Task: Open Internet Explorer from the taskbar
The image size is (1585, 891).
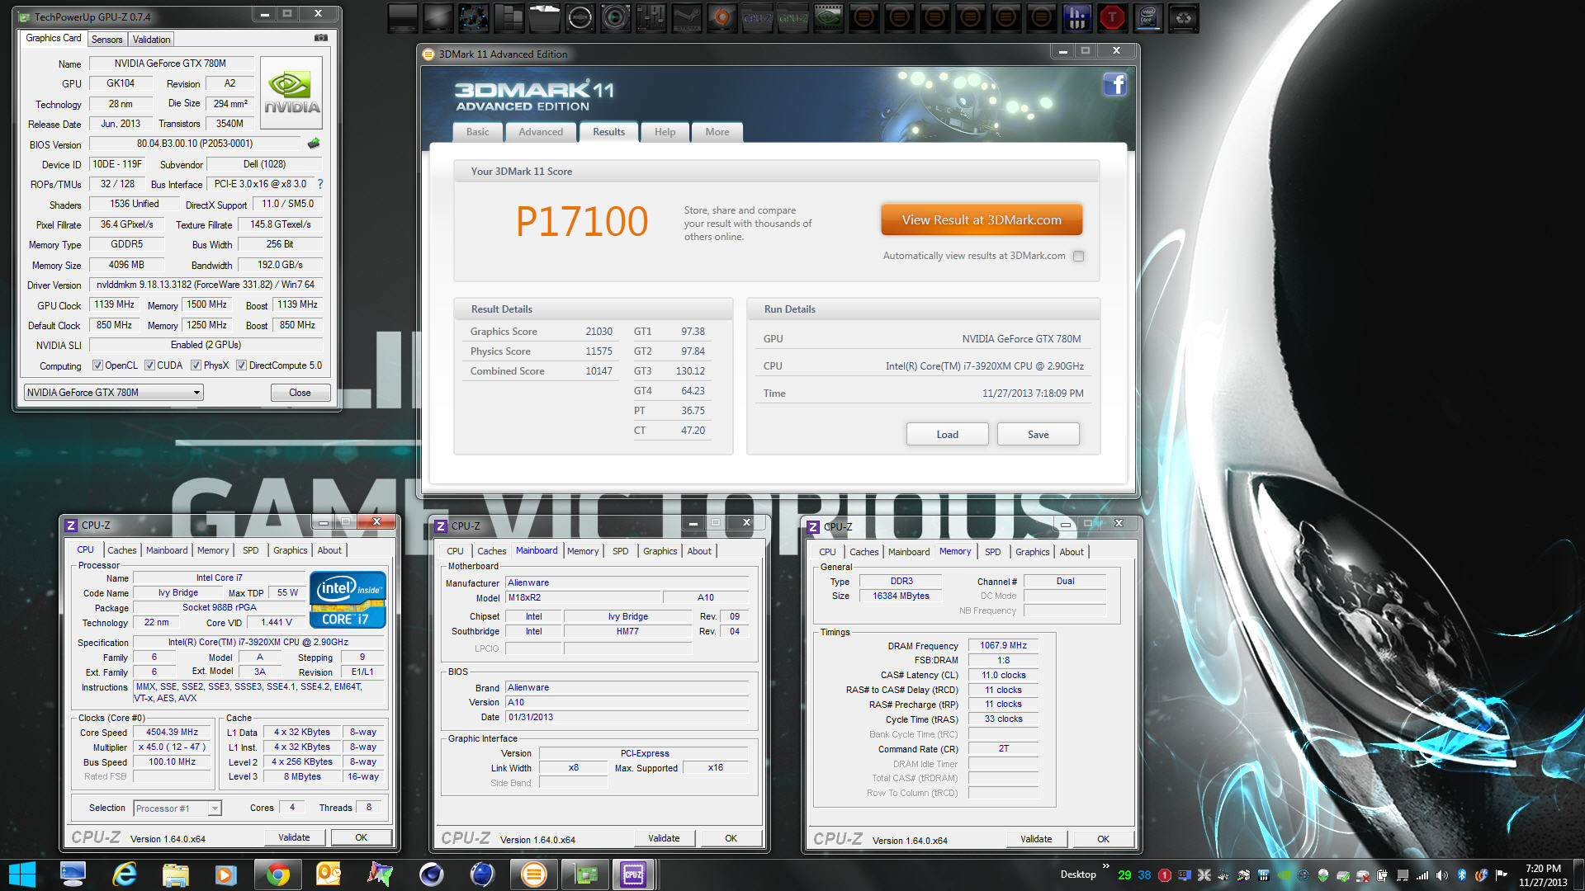Action: (124, 874)
